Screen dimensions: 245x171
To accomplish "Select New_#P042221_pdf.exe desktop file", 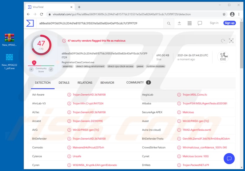I will pos(9,62).
